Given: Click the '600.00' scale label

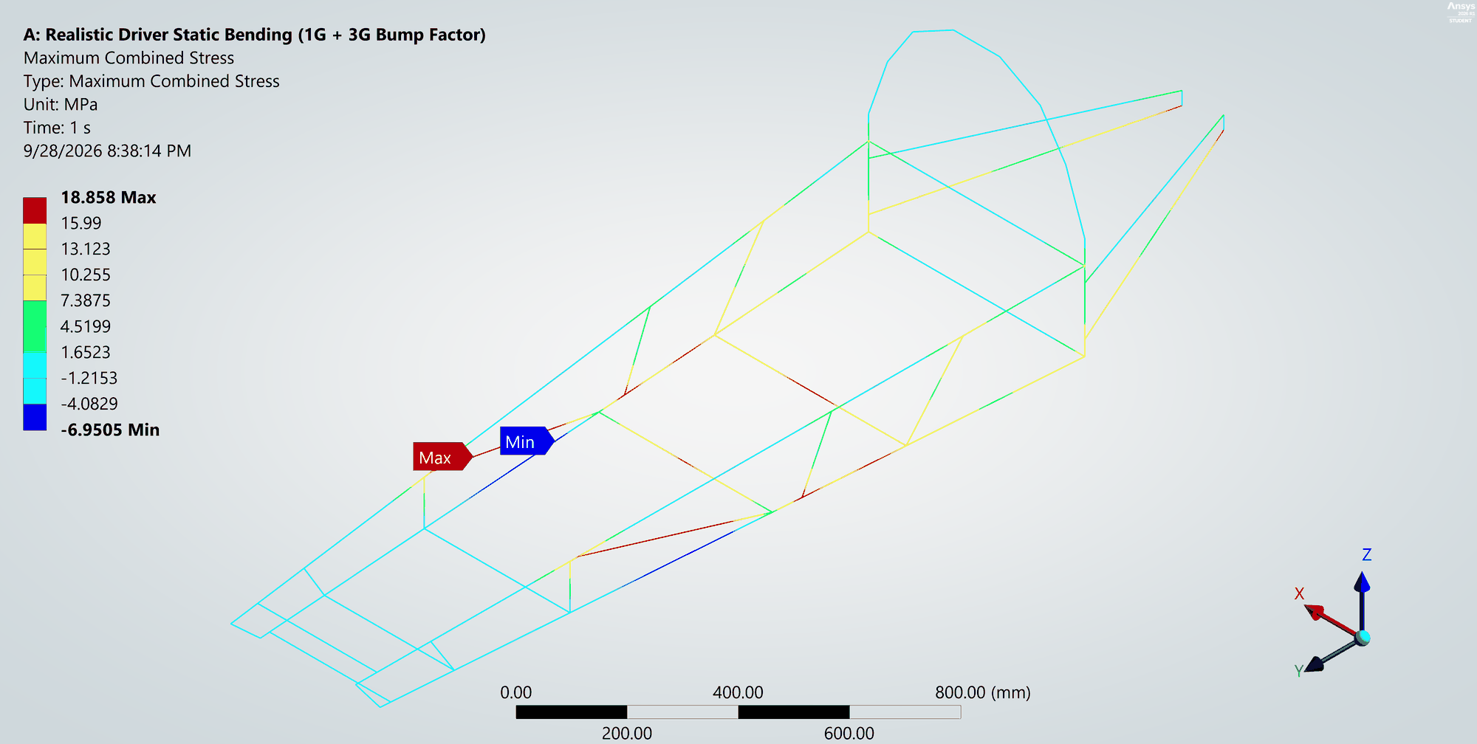Looking at the screenshot, I should pyautogui.click(x=849, y=733).
